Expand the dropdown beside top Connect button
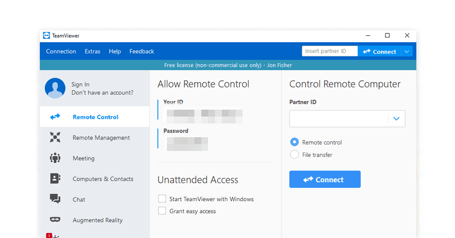This screenshot has height=238, width=455. click(407, 52)
